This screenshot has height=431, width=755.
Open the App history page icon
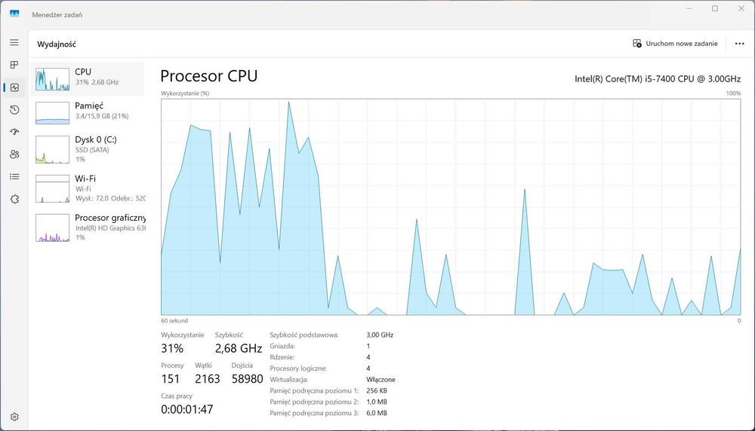(14, 110)
